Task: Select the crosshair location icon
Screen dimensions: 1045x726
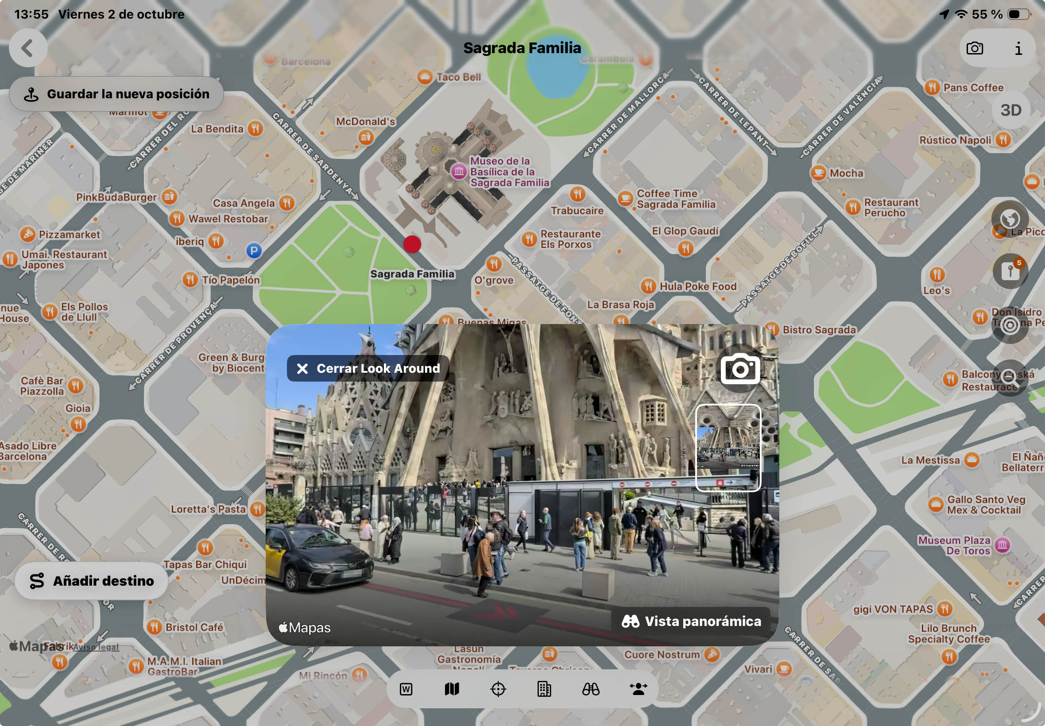Action: pyautogui.click(x=498, y=689)
